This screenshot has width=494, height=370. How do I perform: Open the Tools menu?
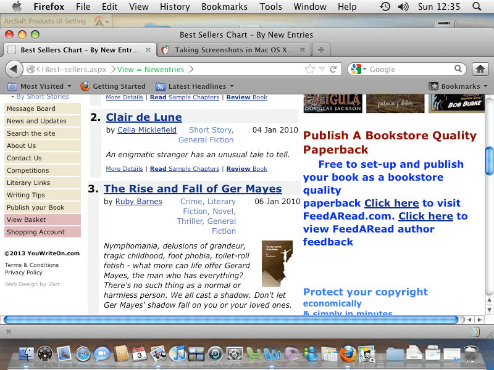[270, 6]
